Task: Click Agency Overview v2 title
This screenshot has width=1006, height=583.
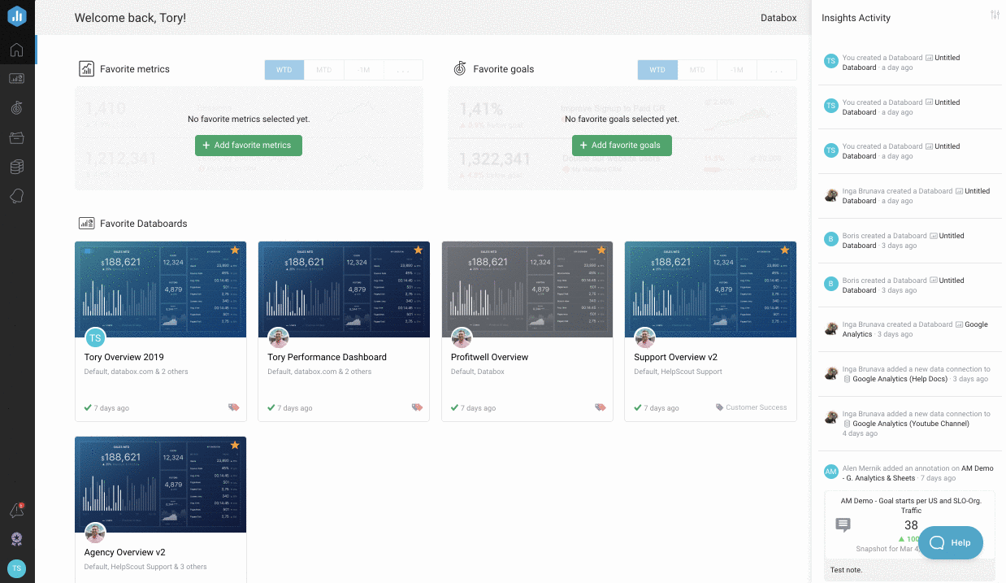Action: (x=125, y=552)
